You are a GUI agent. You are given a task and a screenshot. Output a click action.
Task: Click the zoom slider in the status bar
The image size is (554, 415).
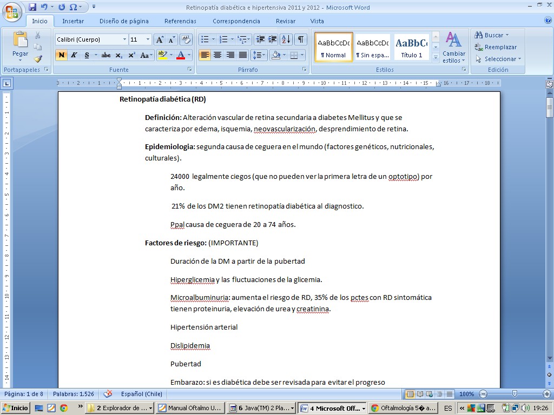[x=514, y=394]
